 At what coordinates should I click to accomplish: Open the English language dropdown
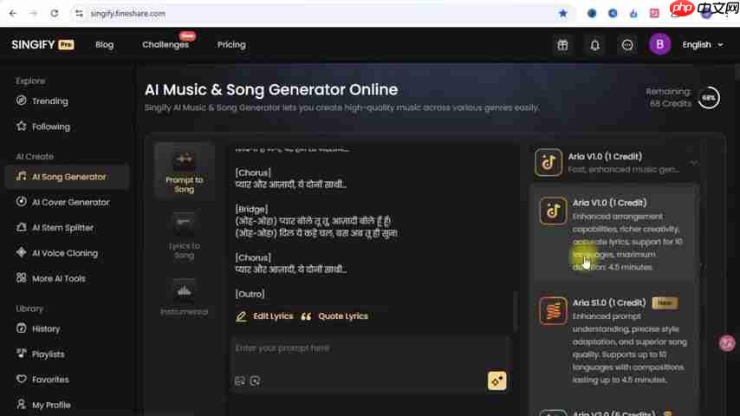703,45
